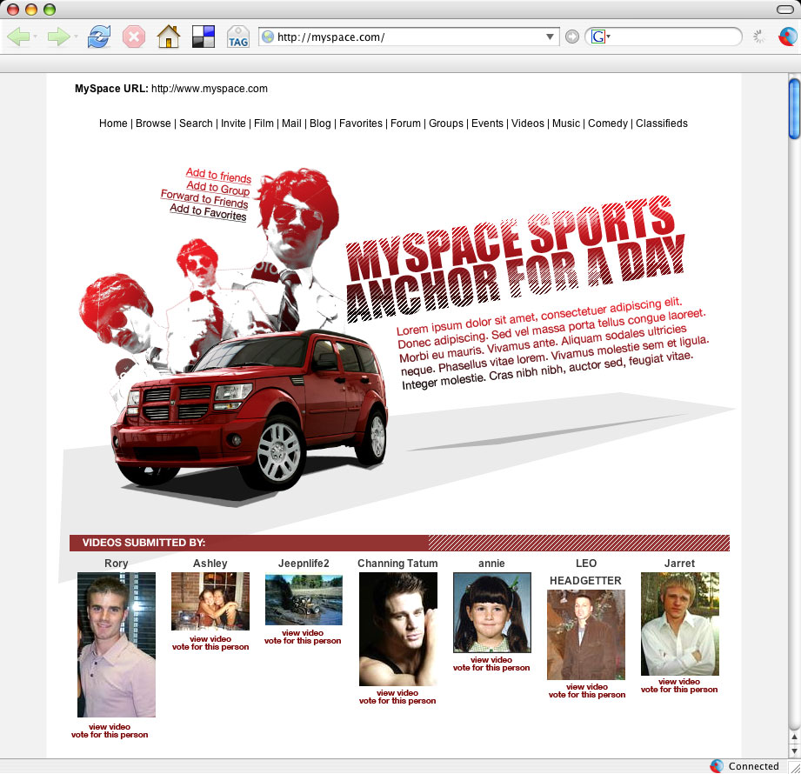Click the Add to Favorites link

click(x=208, y=211)
